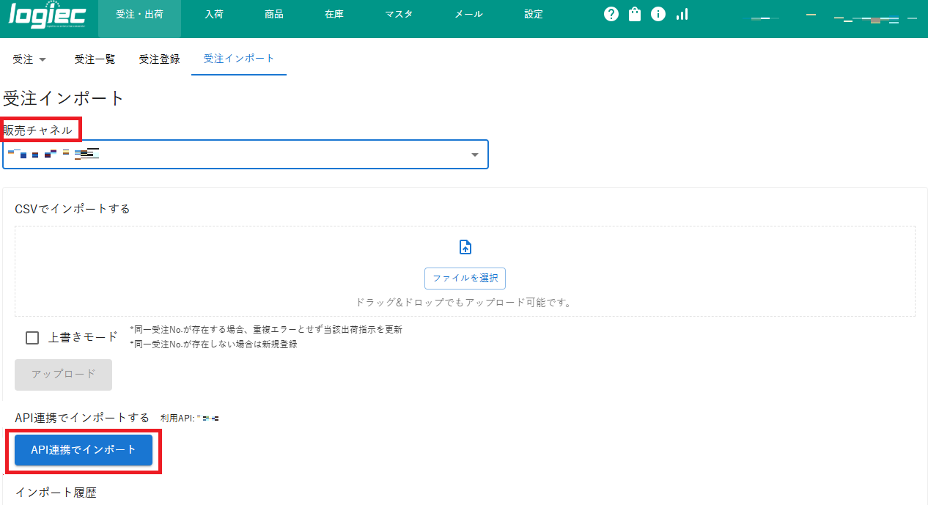Click the shopping bag icon in the header
The width and height of the screenshot is (928, 505).
[634, 13]
